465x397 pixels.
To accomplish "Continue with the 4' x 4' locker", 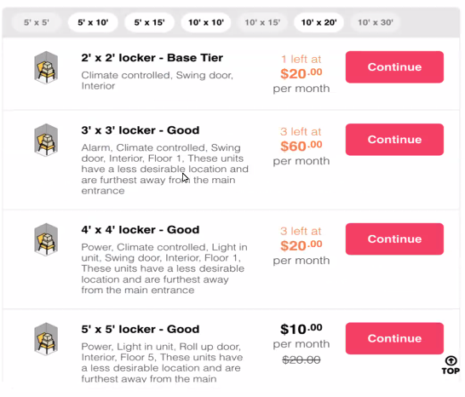I will pos(394,239).
